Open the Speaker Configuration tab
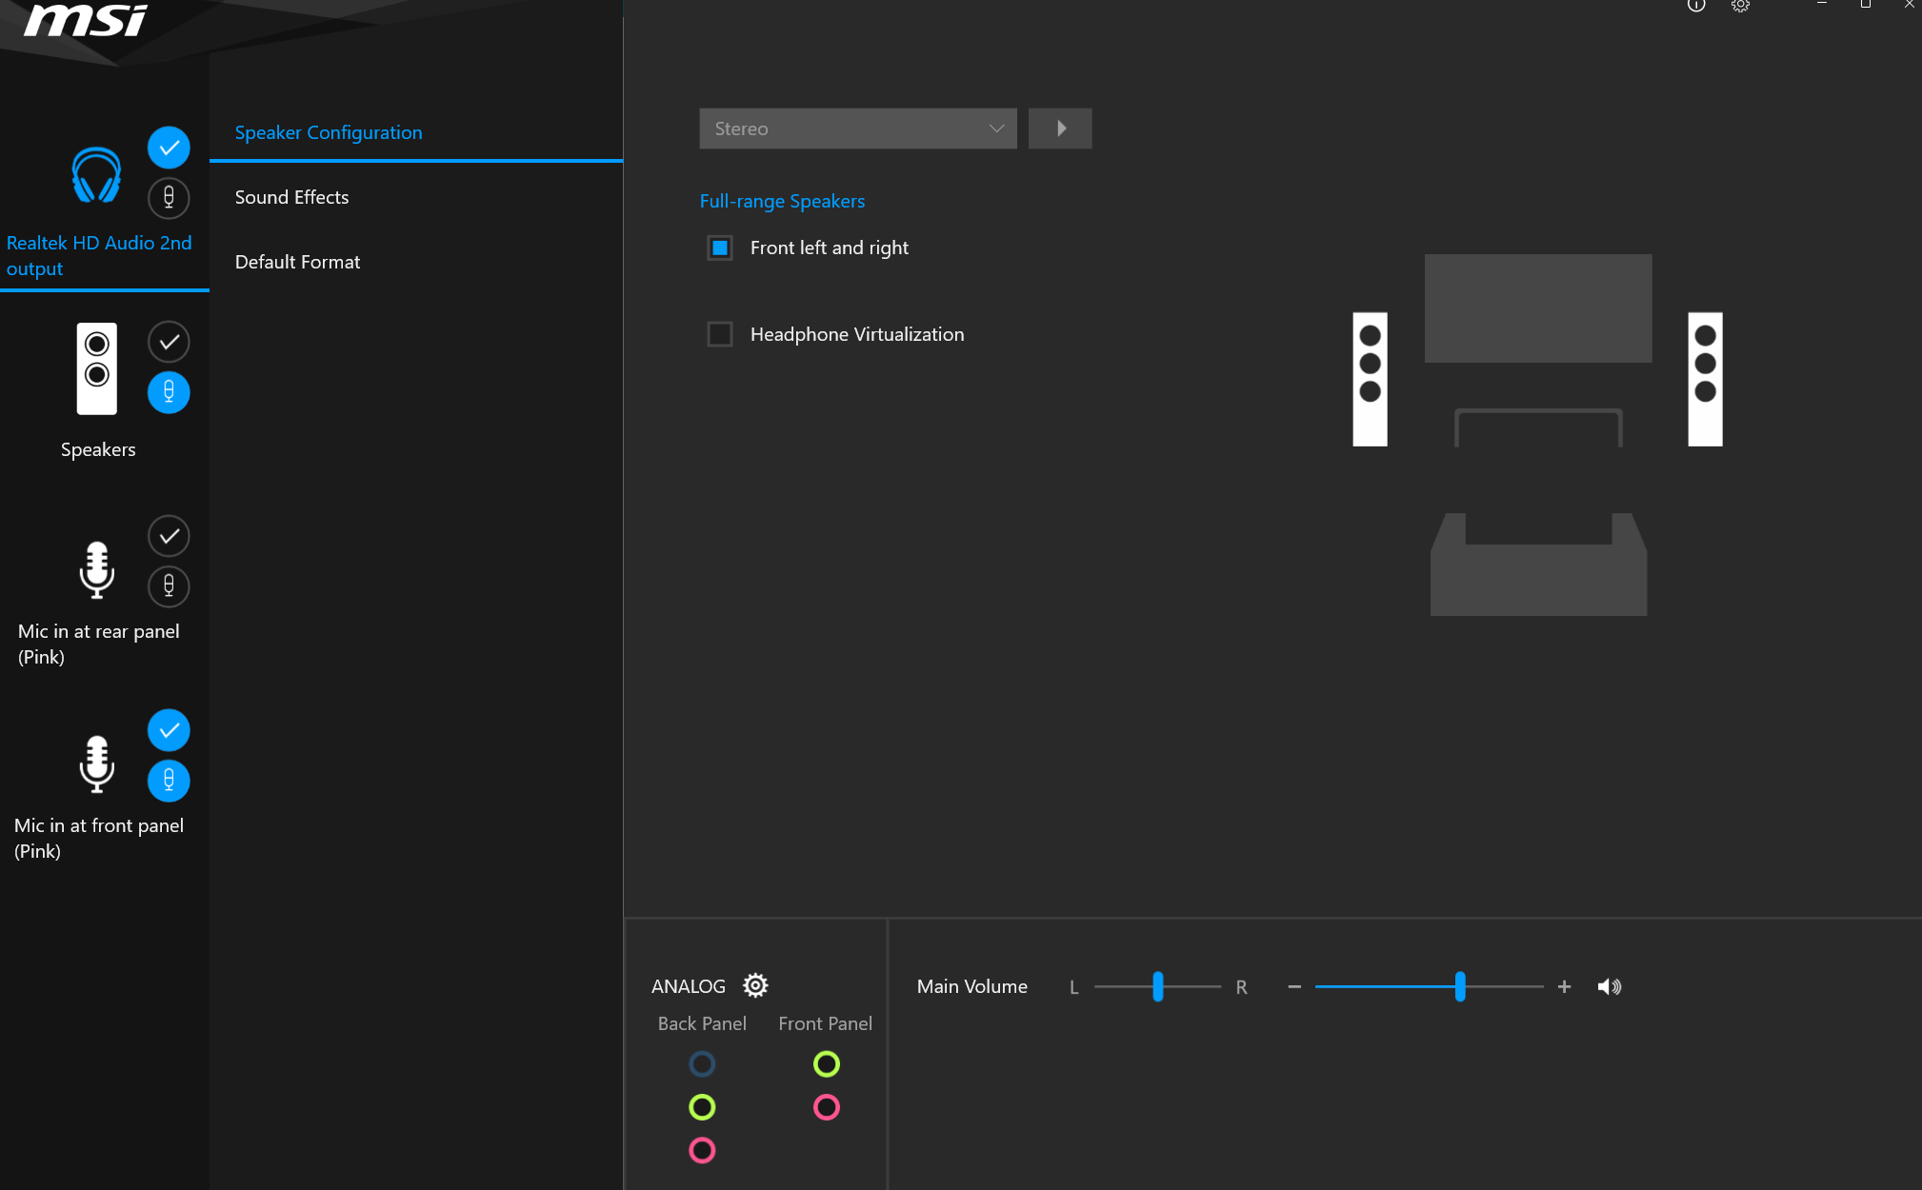Screen dimensions: 1922x1190 click(416, 132)
